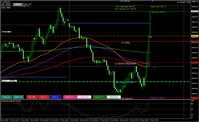Click the 100 level on Stoch scale

tap(193, 101)
